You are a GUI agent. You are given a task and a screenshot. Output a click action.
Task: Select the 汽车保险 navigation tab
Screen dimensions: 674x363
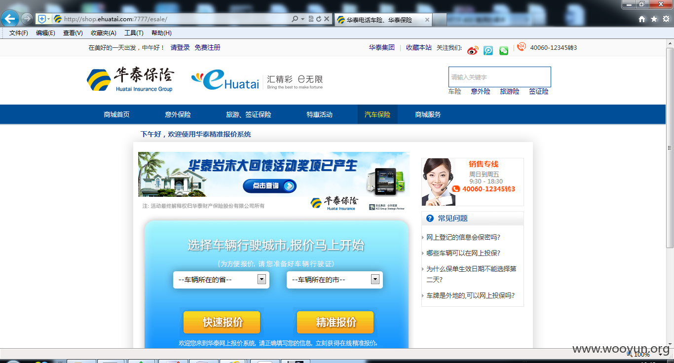click(377, 114)
